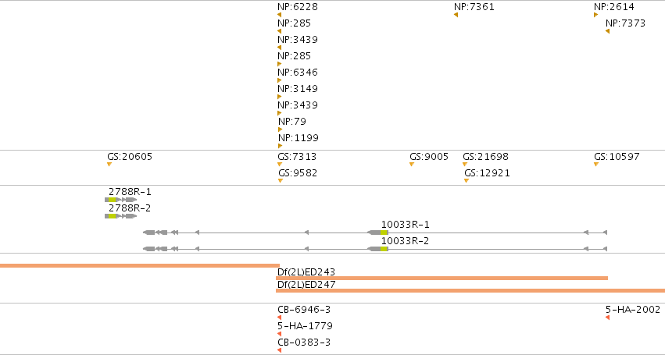
Task: Click the GS:20605 label
Action: [130, 157]
